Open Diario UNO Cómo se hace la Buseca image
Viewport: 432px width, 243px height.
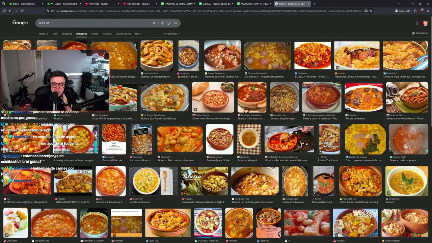(405, 55)
